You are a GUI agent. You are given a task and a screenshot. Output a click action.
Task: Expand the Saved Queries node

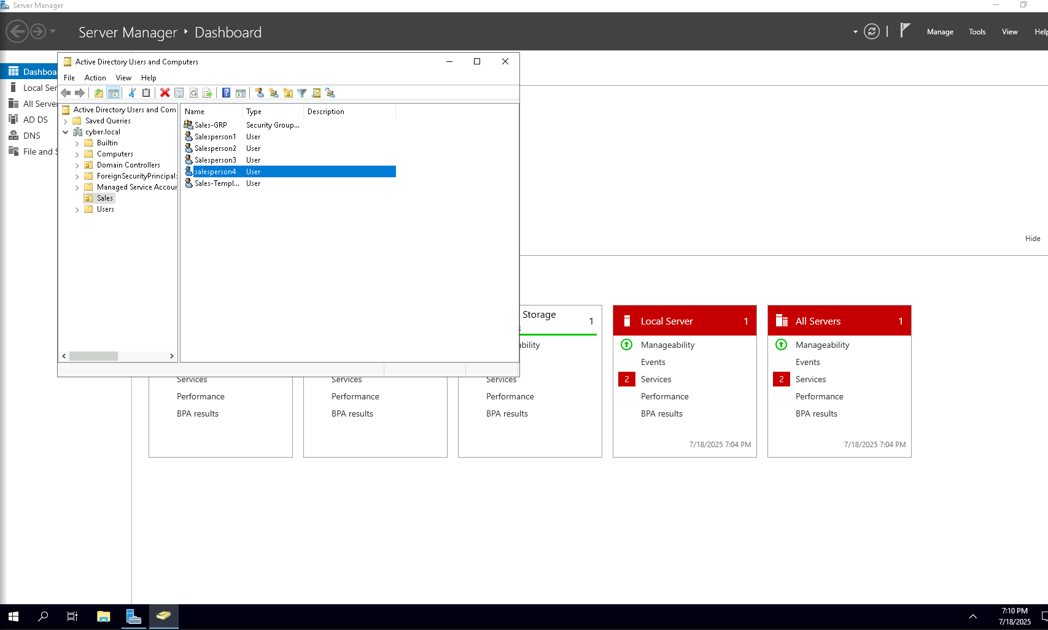(x=66, y=121)
